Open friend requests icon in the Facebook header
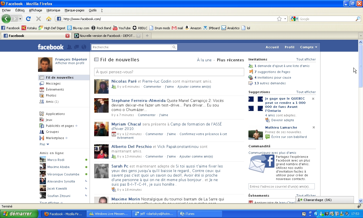 coord(69,47)
